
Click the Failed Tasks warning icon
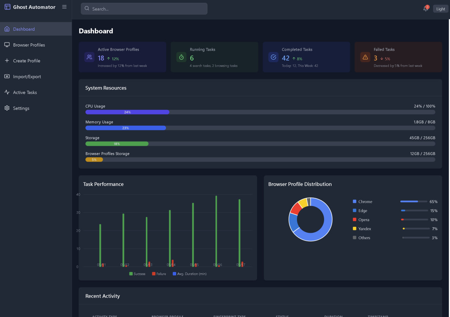pyautogui.click(x=365, y=57)
